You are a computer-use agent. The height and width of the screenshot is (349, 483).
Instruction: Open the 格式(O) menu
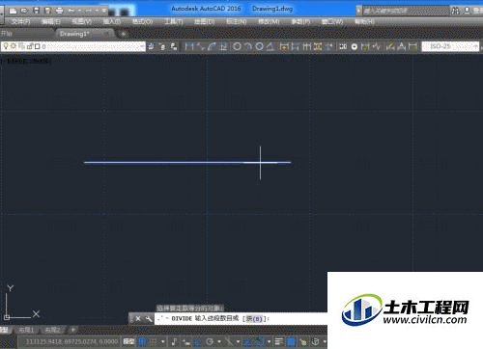[x=143, y=22]
